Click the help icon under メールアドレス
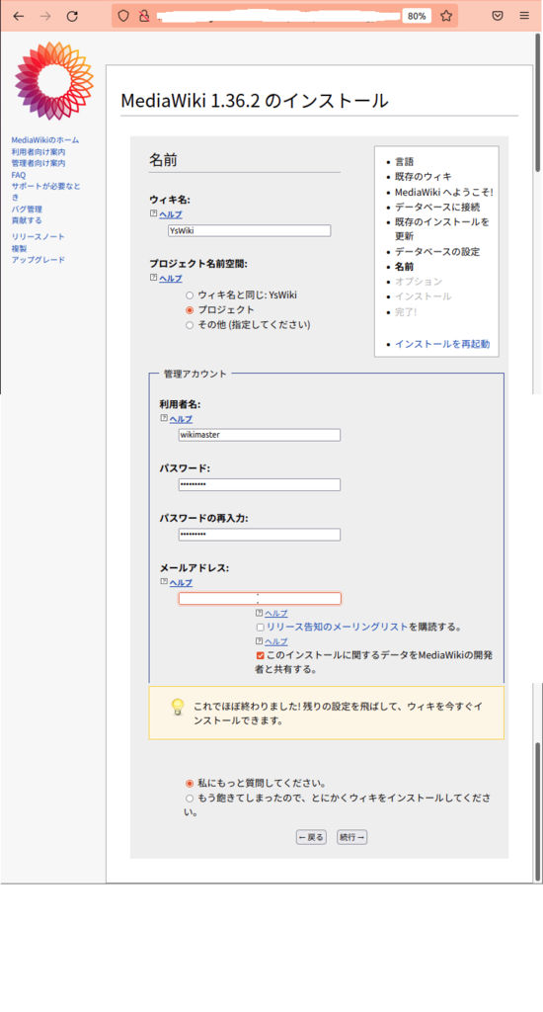Viewport: 543px width, 1012px height. coord(163,582)
